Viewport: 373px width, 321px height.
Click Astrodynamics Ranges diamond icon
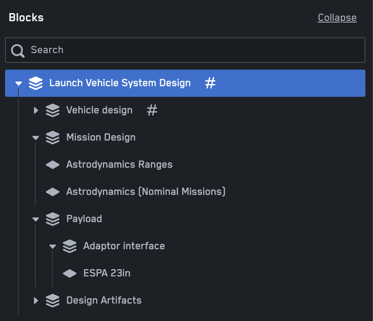click(53, 165)
